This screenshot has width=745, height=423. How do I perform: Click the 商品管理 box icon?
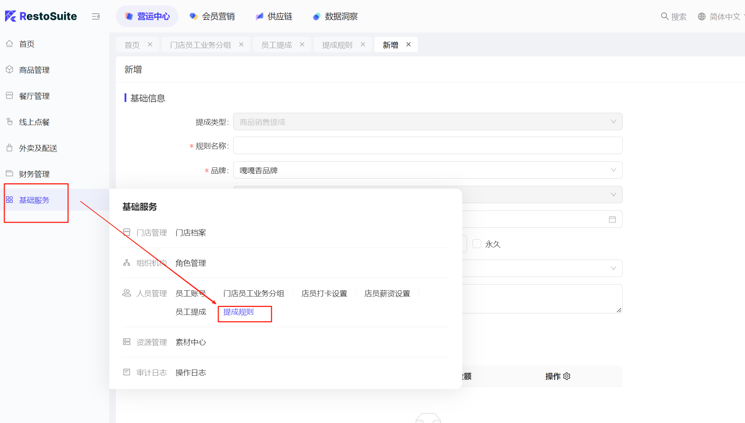coord(9,69)
